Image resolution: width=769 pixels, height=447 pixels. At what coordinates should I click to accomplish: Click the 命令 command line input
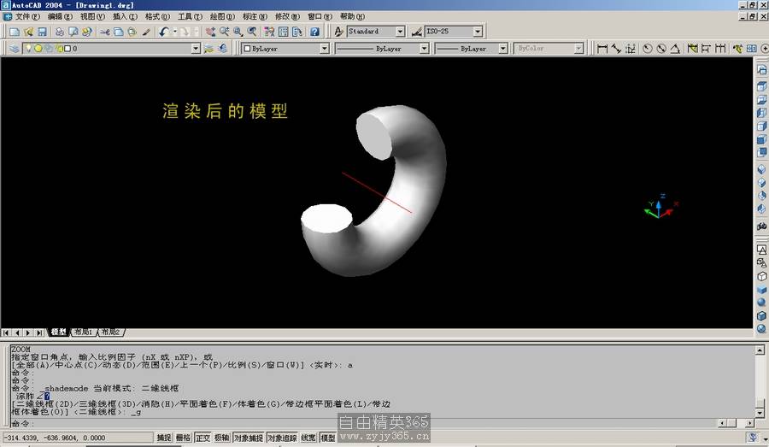[363, 423]
